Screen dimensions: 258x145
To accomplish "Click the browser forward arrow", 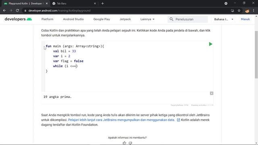I will 11,10.
